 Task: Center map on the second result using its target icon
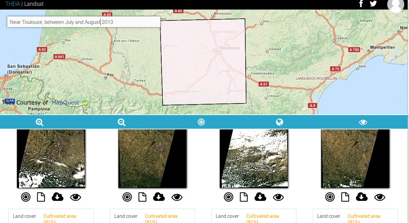[x=127, y=197]
